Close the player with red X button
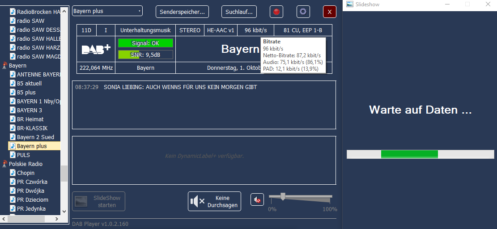Image resolution: width=497 pixels, height=229 pixels. [x=330, y=12]
